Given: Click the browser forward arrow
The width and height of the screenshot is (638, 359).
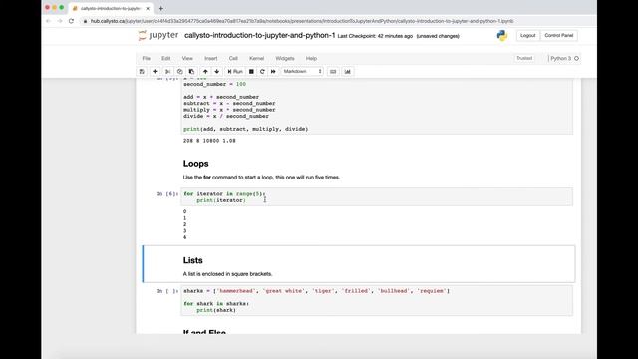Looking at the screenshot, I should 60,21.
